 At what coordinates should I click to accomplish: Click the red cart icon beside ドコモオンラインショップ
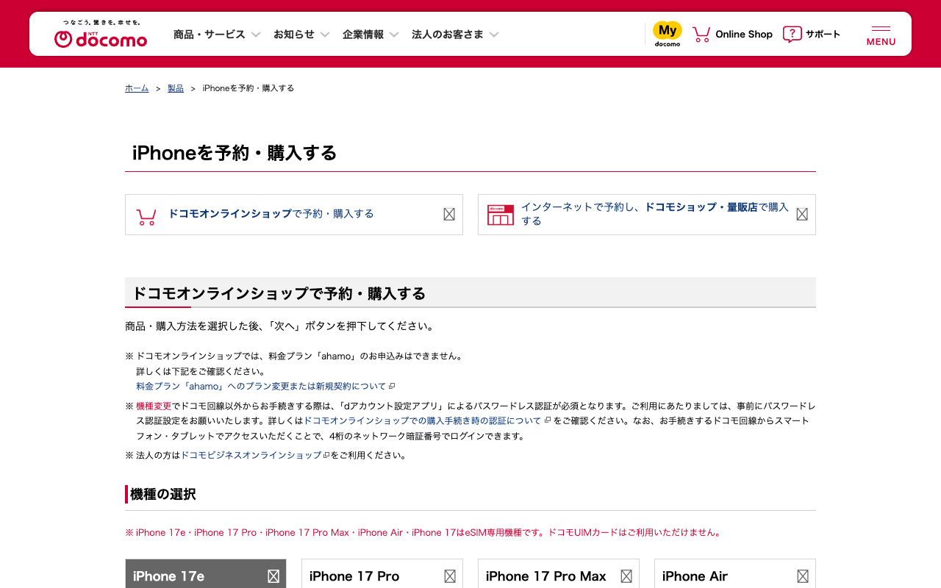coord(146,216)
